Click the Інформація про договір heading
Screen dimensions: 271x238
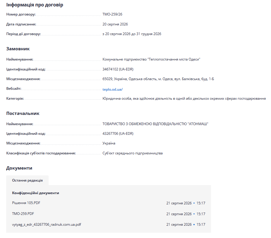click(x=35, y=5)
